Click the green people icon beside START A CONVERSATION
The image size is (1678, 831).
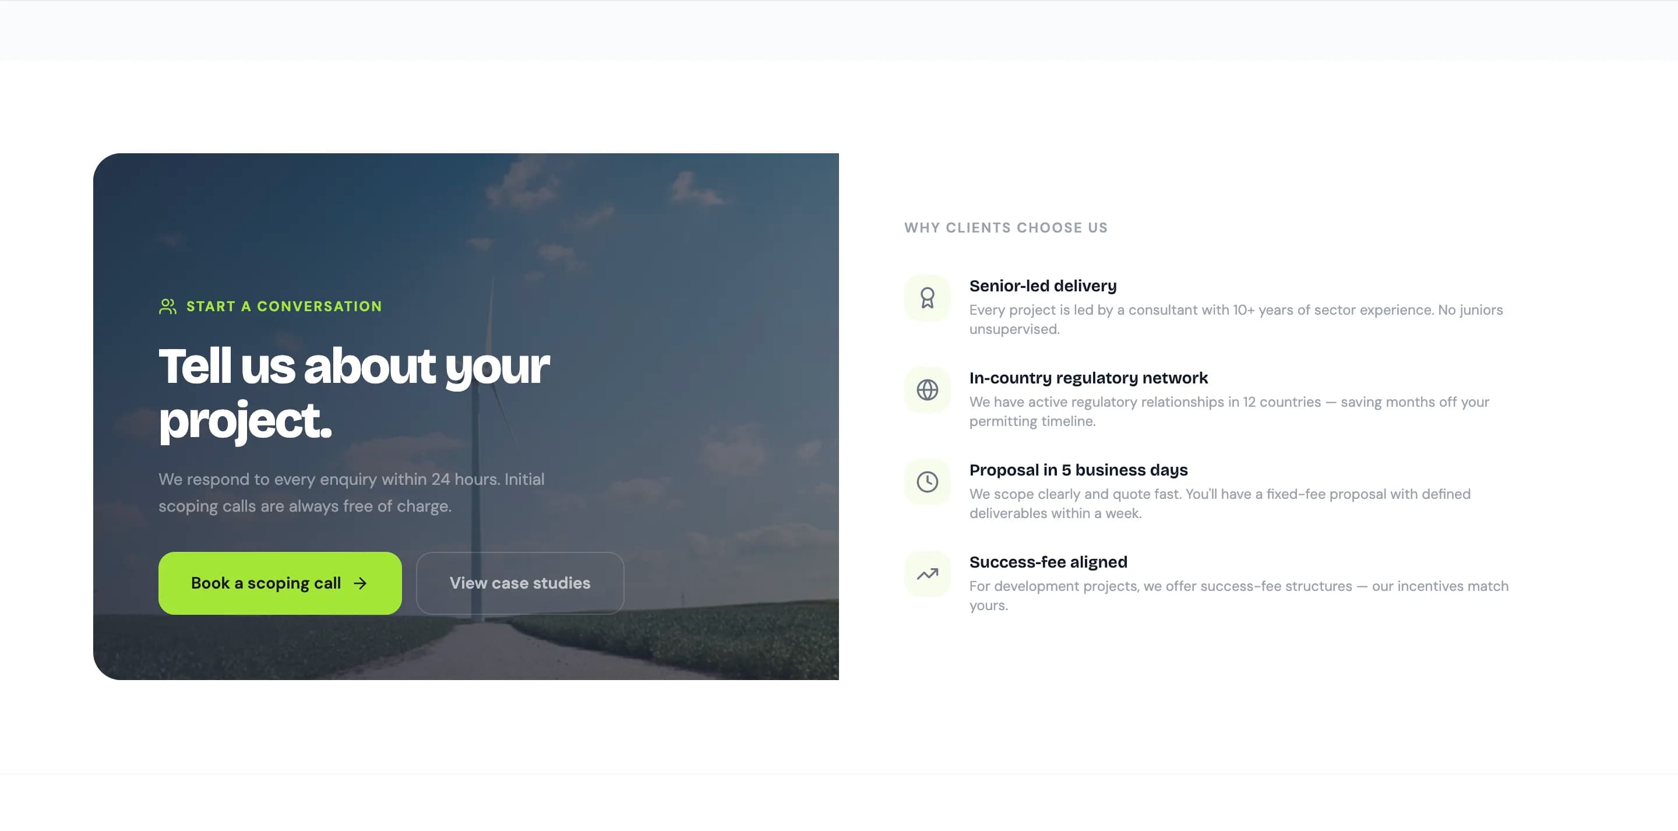pyautogui.click(x=167, y=306)
